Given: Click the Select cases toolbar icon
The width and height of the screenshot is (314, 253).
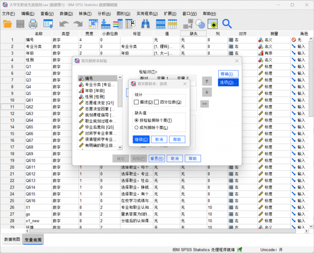Looking at the screenshot, I should click(212, 24).
